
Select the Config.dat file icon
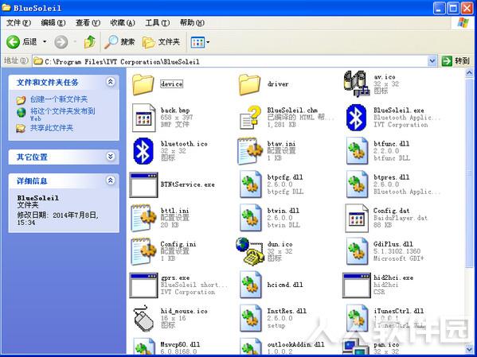point(357,218)
